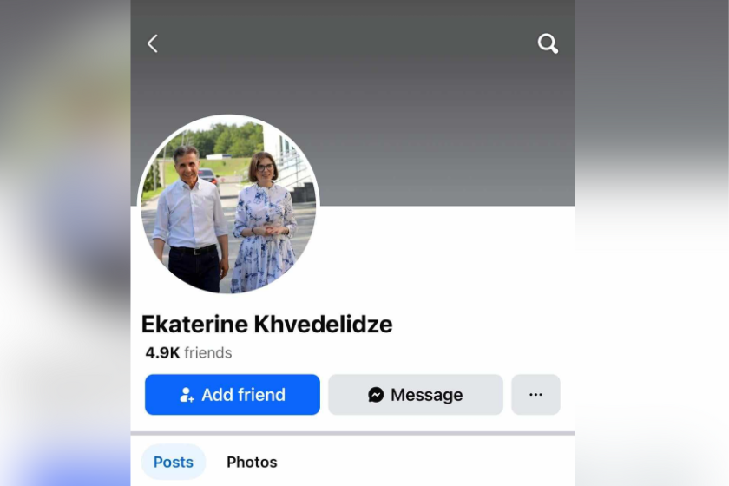View the circular profile picture
The image size is (729, 486).
point(229,206)
